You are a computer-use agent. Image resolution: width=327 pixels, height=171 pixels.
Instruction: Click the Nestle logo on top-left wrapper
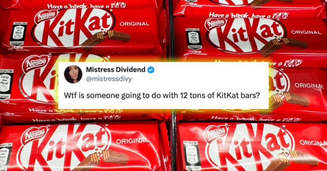pyautogui.click(x=46, y=16)
